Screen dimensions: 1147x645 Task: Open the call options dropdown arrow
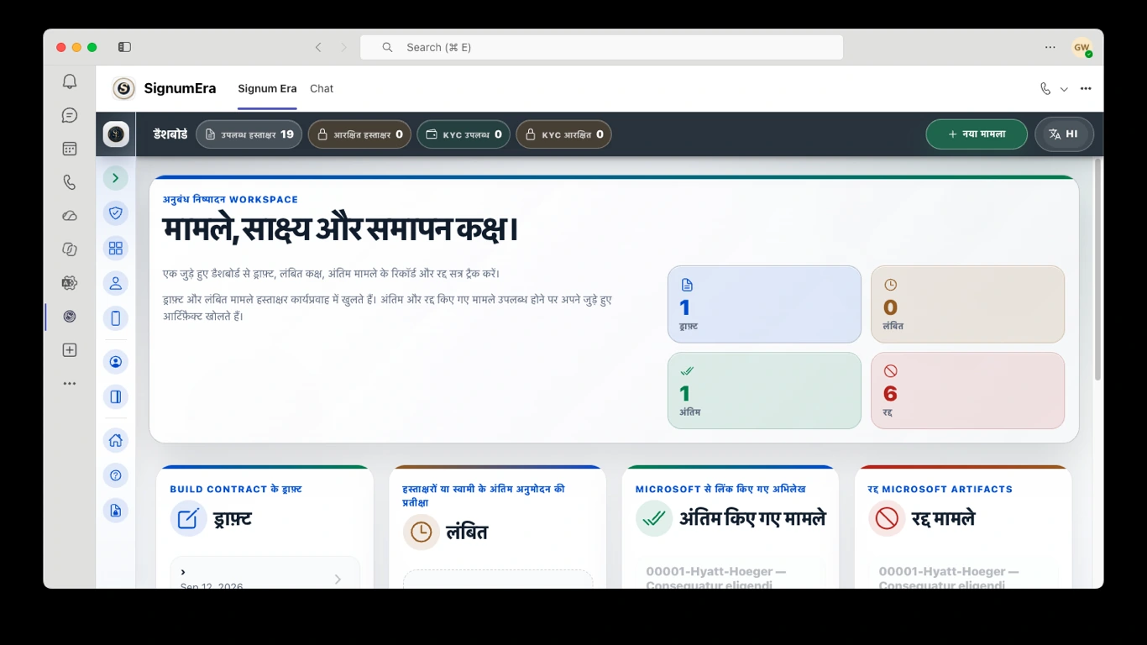(1064, 89)
